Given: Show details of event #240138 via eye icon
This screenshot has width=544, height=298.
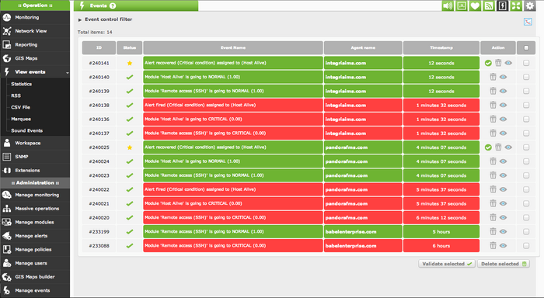Looking at the screenshot, I should (x=503, y=105).
